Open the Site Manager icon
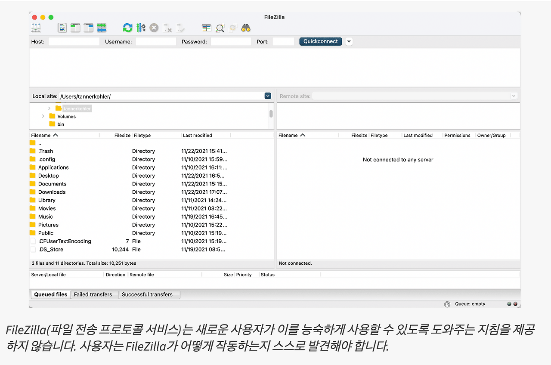This screenshot has width=551, height=365. click(36, 28)
